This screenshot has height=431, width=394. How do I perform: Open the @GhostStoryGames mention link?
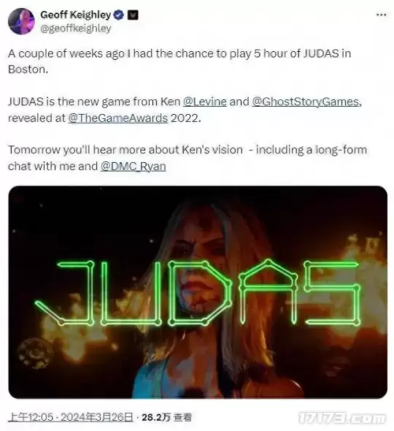click(x=305, y=102)
